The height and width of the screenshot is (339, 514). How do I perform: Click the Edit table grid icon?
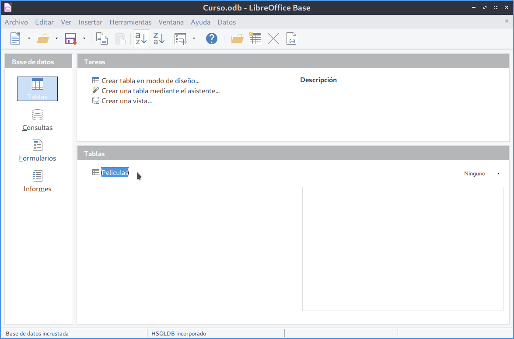(x=255, y=38)
